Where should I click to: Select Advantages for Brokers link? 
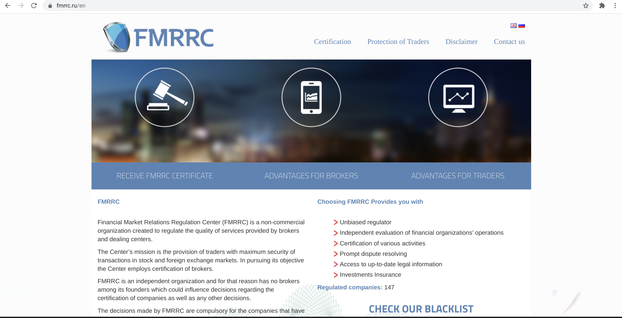tap(311, 176)
